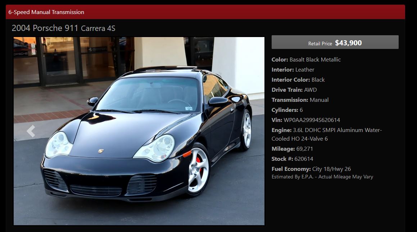Select the Retail Price $43,900 bar
Image resolution: width=417 pixels, height=232 pixels.
tap(335, 42)
